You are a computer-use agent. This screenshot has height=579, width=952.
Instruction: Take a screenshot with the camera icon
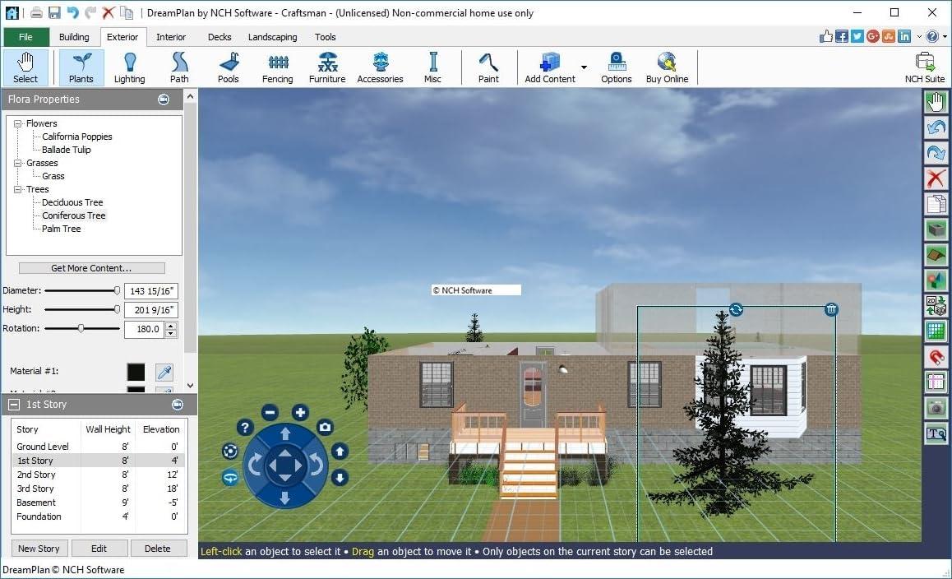[x=936, y=406]
